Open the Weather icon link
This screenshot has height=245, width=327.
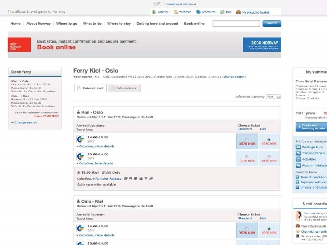coord(176,12)
